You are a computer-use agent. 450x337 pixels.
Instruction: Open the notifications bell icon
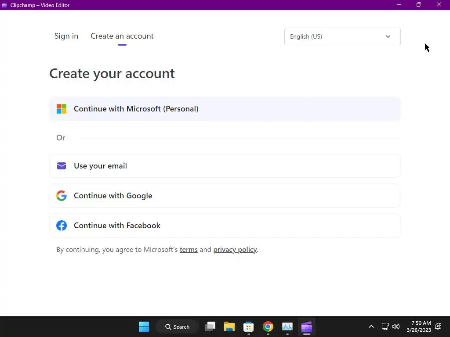(438, 326)
